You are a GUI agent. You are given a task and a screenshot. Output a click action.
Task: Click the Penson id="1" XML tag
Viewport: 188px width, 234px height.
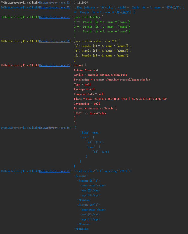coord(89,181)
